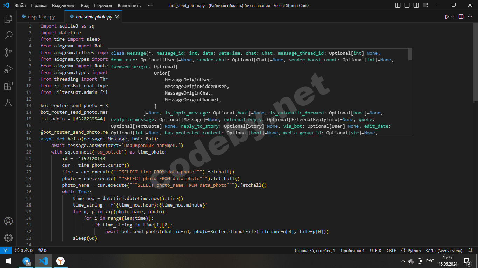Expand the overflow menu in menu bar

150,5
